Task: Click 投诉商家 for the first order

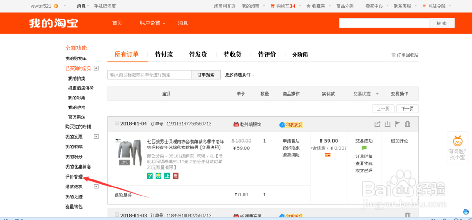Action: coord(291,148)
